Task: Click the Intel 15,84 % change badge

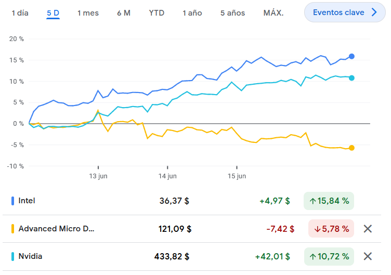Action: [x=329, y=201]
